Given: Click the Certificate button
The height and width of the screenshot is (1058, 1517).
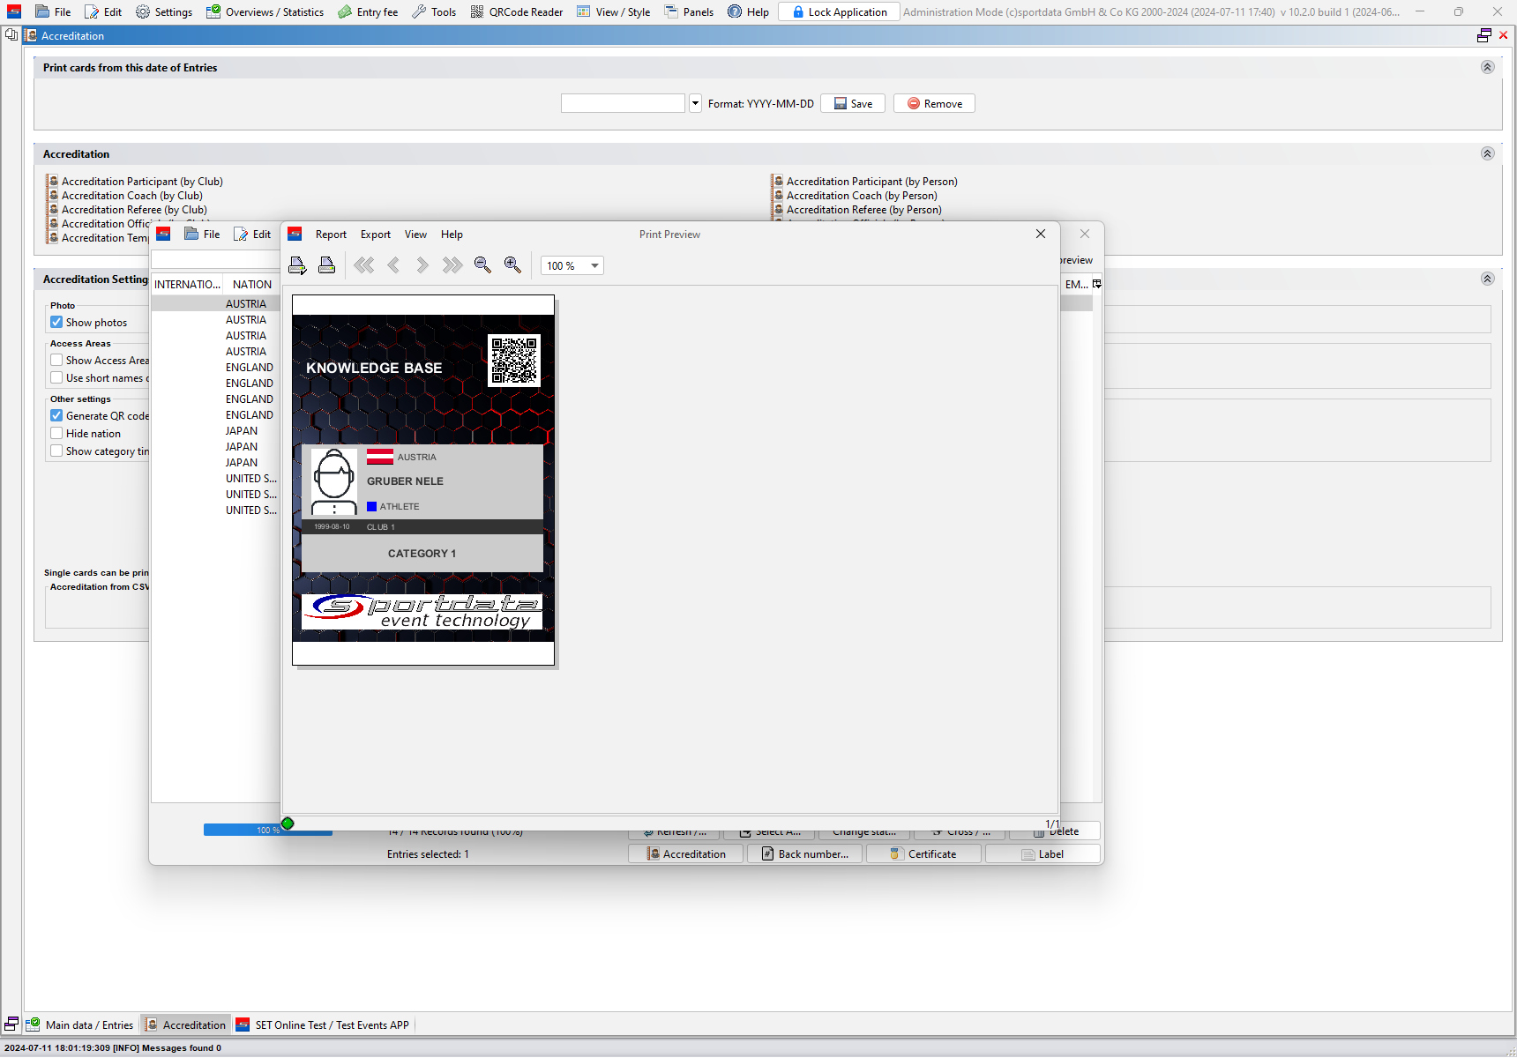Looking at the screenshot, I should pyautogui.click(x=923, y=853).
